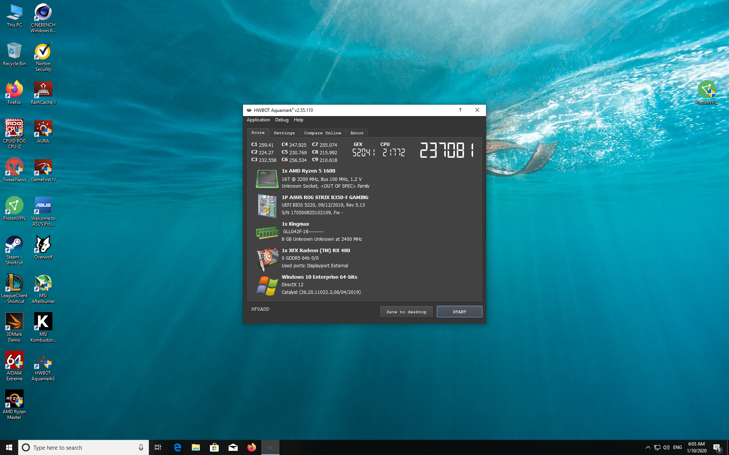Click the RAM module icon
Image resolution: width=729 pixels, height=455 pixels.
[x=267, y=232]
